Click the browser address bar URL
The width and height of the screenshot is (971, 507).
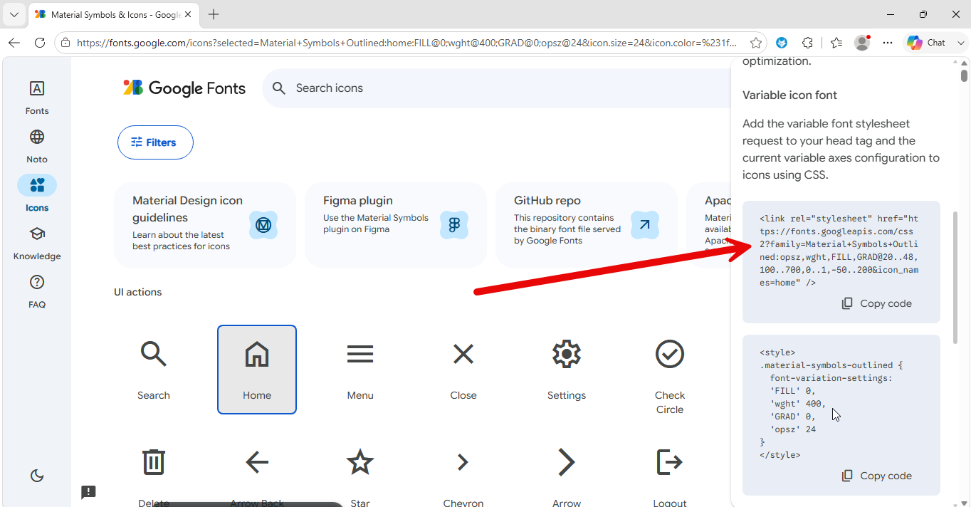(x=406, y=43)
